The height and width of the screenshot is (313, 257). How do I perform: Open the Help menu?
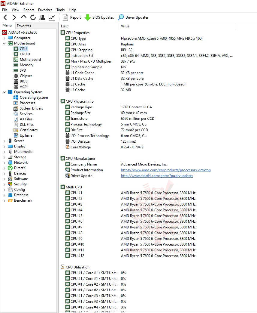pos(72,10)
